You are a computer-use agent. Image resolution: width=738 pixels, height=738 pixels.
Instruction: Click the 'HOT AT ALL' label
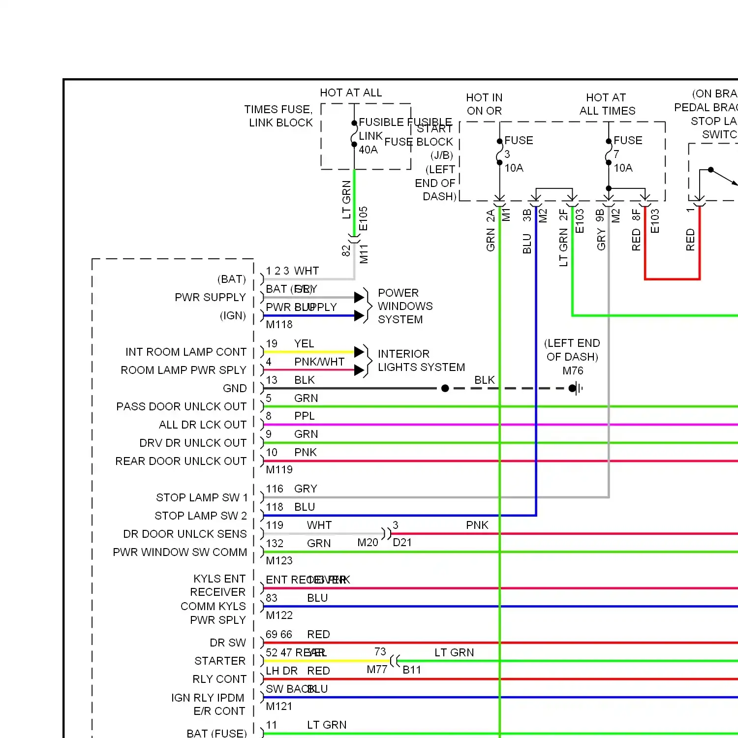tap(351, 92)
